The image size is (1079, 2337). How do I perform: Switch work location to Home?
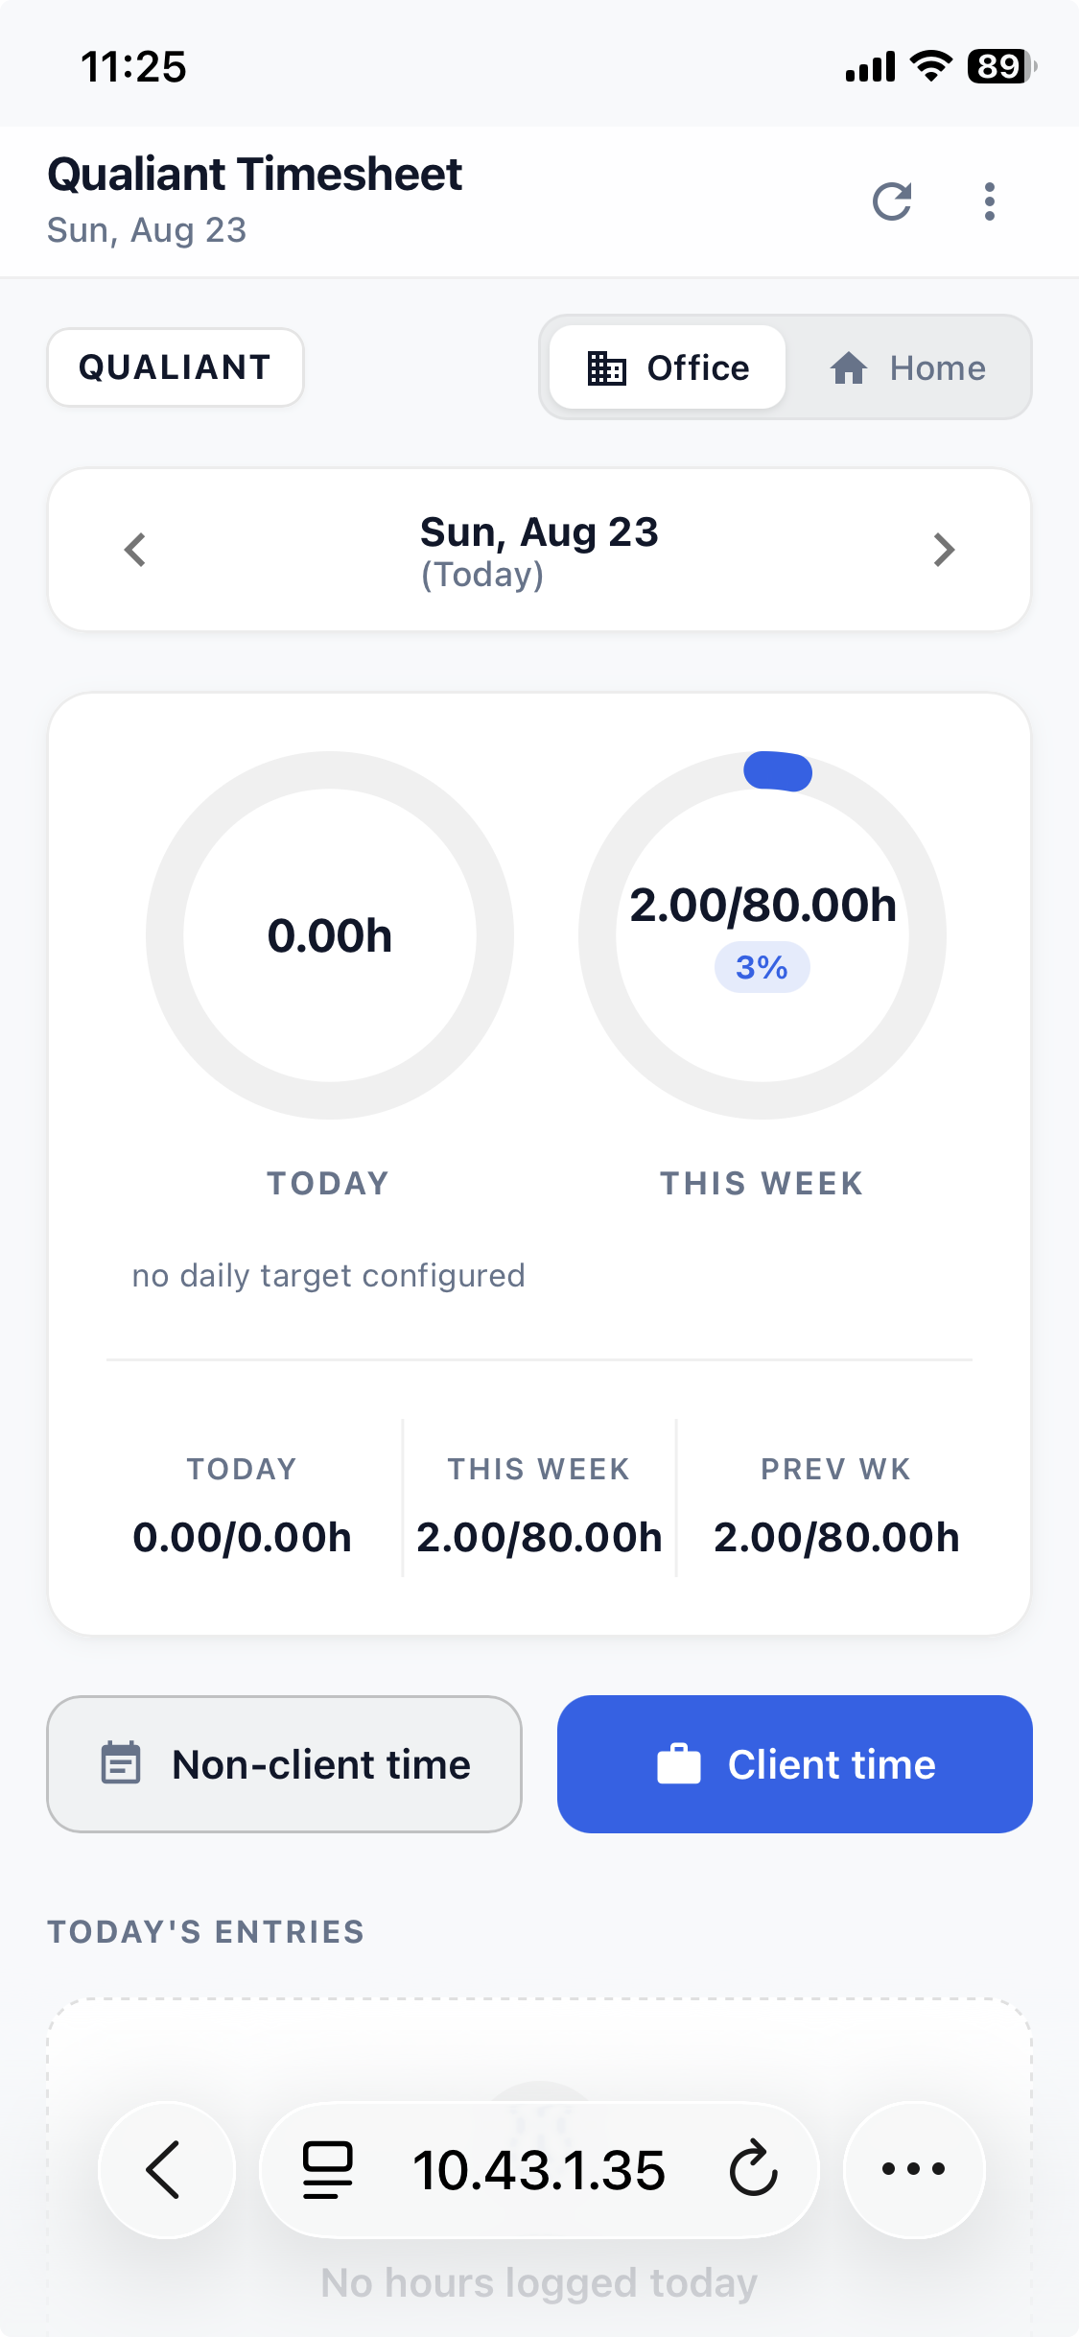(x=907, y=367)
